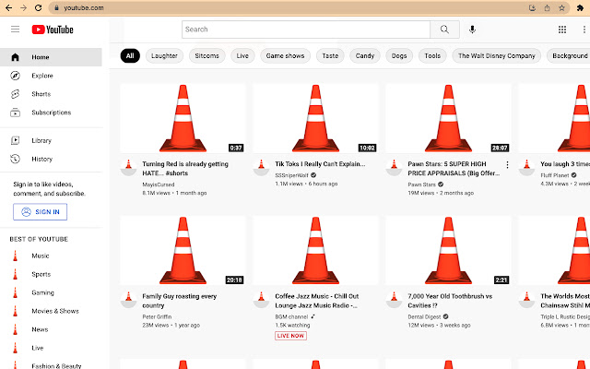Open 7,000 Year Old Toothbrush thumbnail
The height and width of the screenshot is (369, 590).
(448, 250)
